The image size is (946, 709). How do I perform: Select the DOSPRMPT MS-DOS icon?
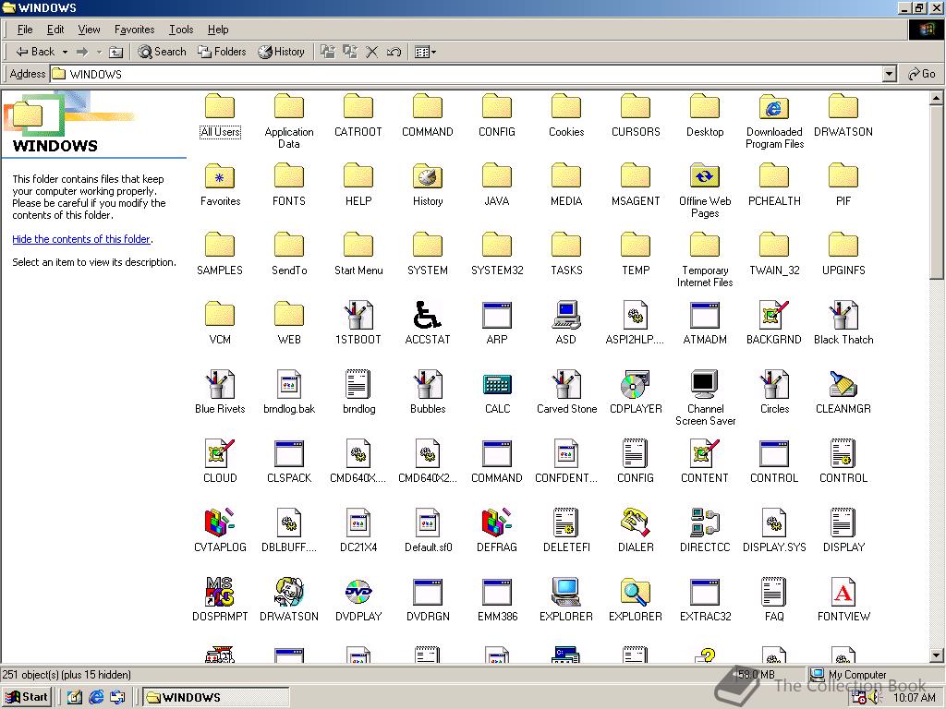(x=220, y=592)
